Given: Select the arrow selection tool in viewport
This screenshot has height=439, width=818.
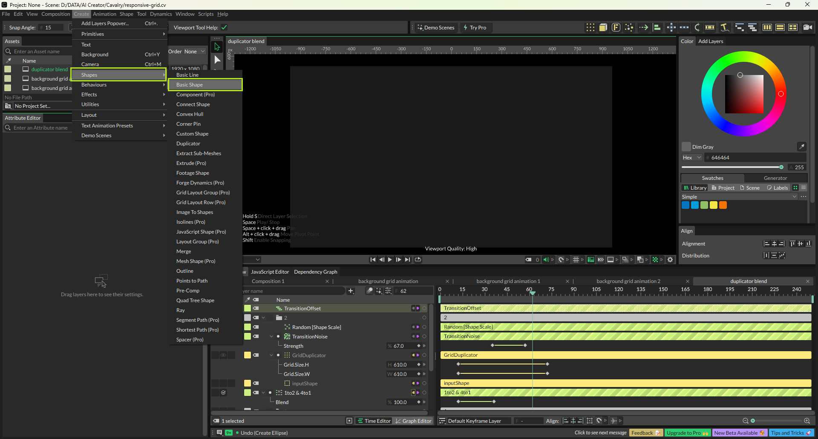Looking at the screenshot, I should click(217, 46).
